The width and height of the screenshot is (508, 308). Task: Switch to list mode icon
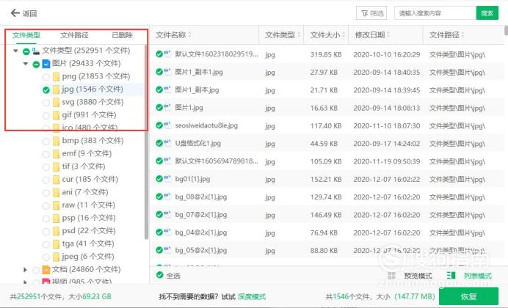tap(451, 276)
